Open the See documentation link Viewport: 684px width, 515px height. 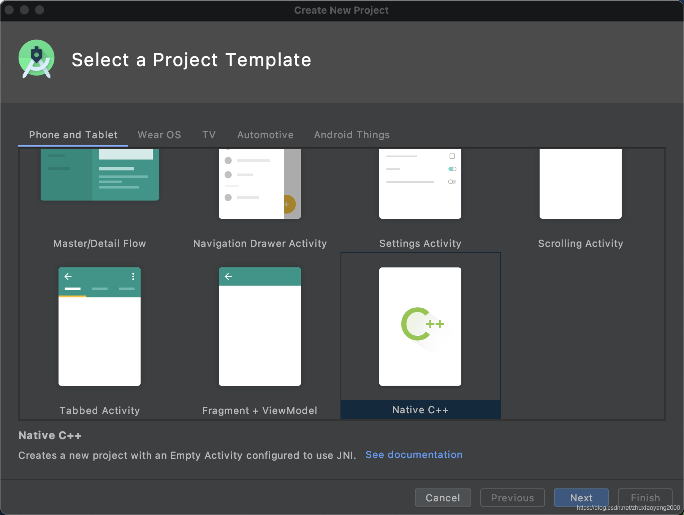point(414,455)
